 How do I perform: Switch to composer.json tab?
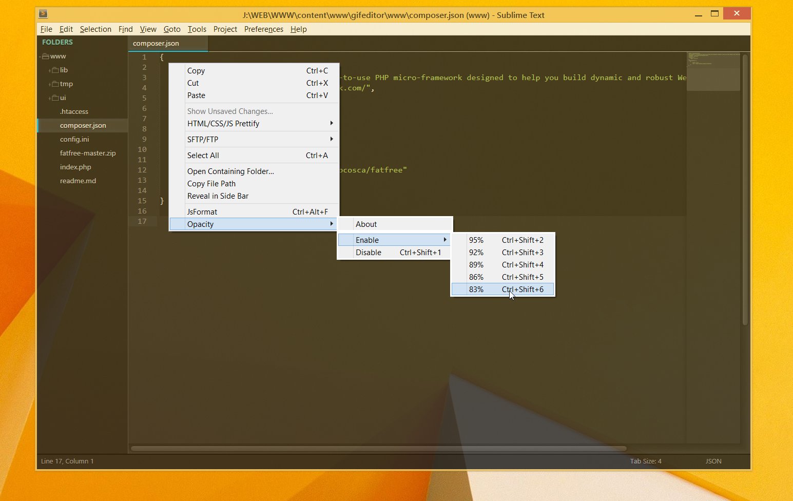click(x=156, y=44)
